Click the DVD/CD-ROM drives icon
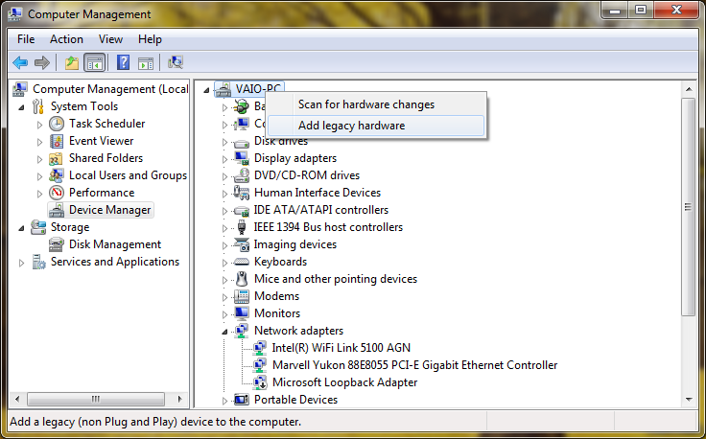 242,175
